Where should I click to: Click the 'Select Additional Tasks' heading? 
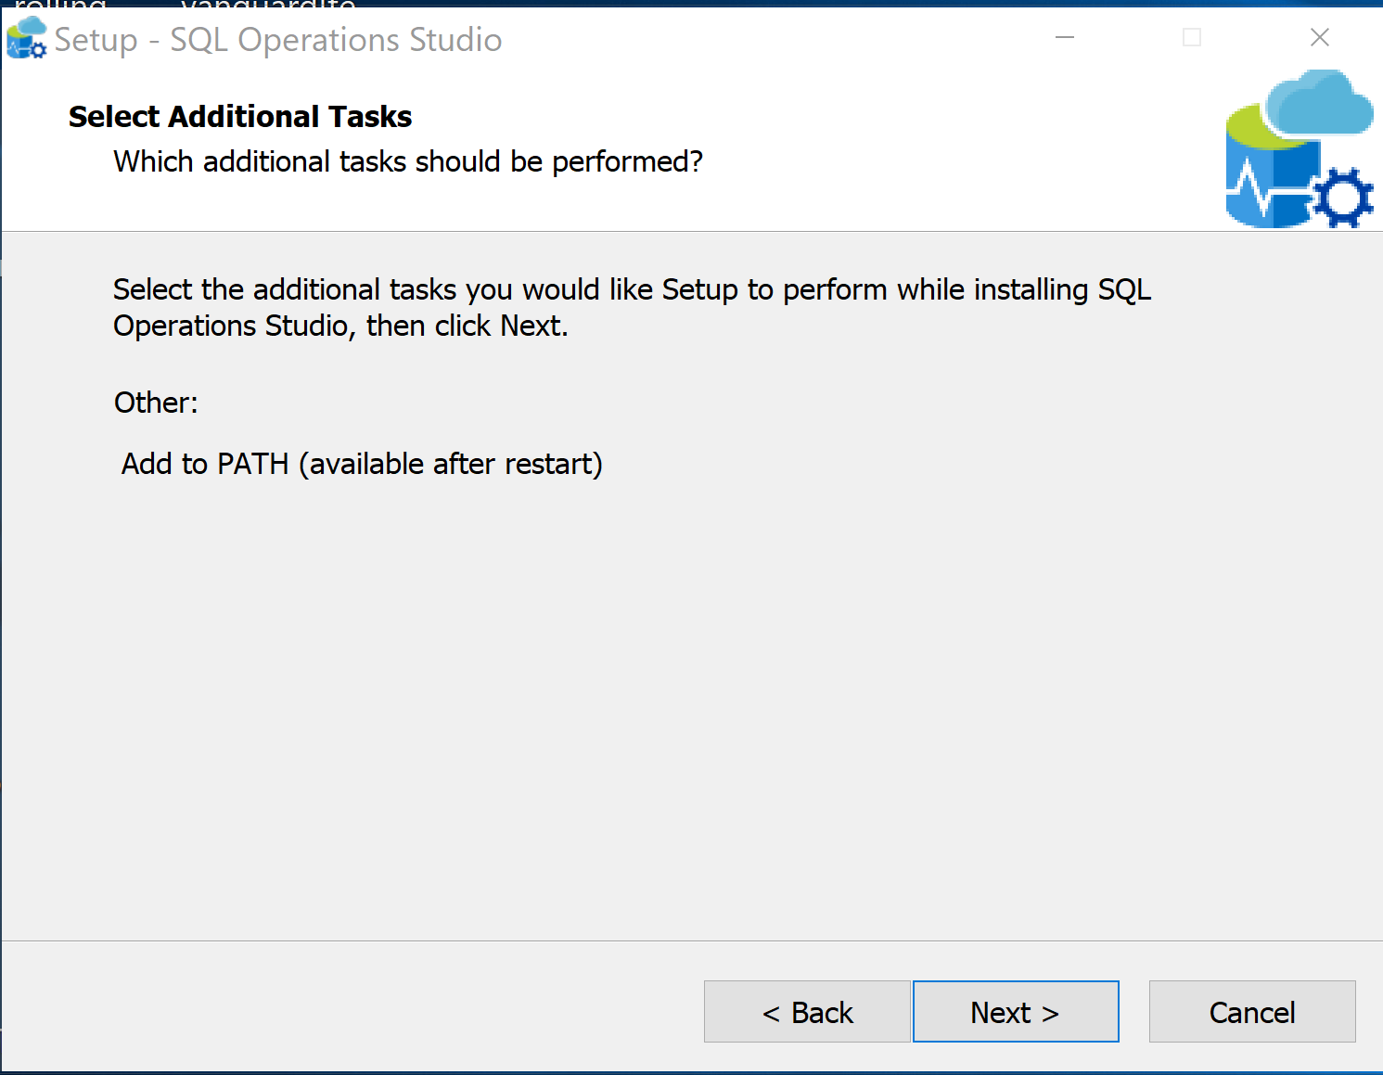point(240,117)
